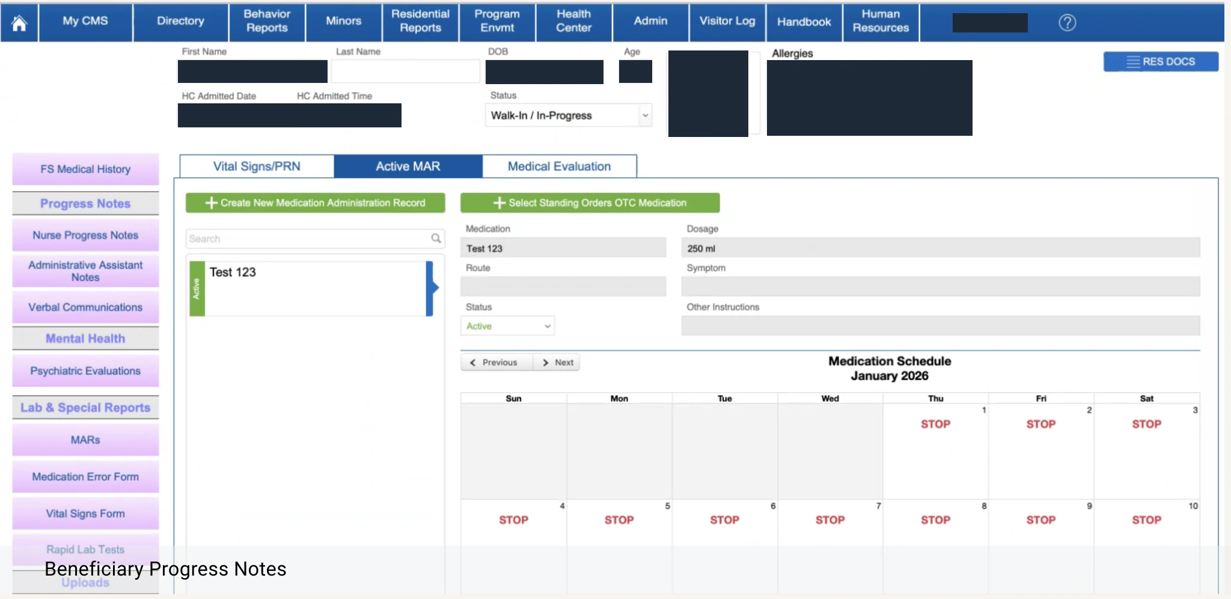Create New Medication Administration Record

point(316,203)
